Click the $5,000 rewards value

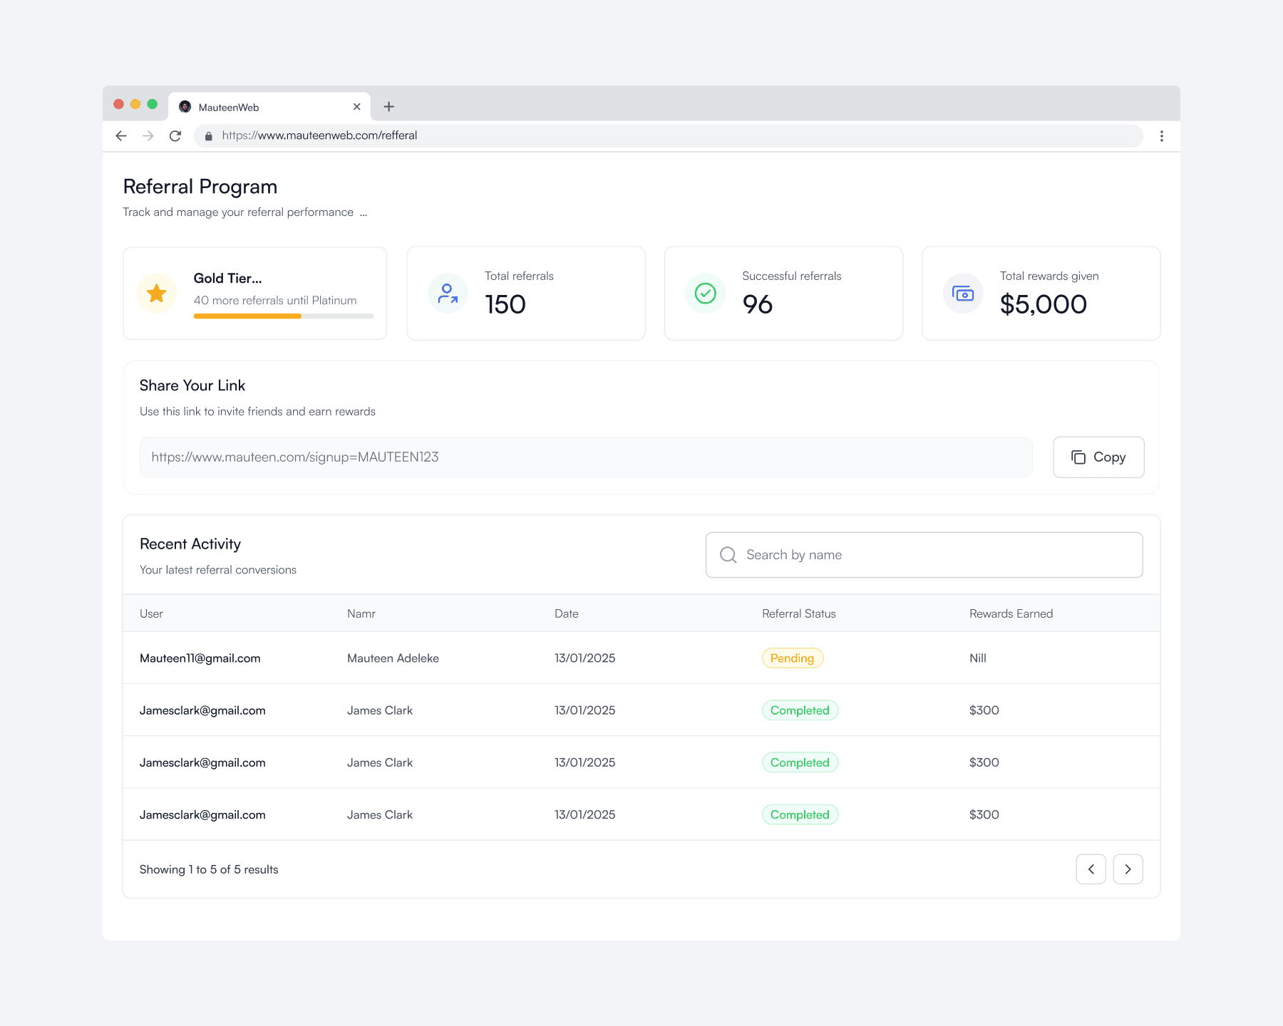[1044, 304]
